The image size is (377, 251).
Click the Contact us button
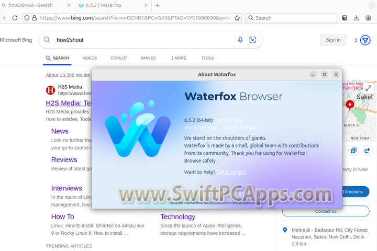point(326,211)
